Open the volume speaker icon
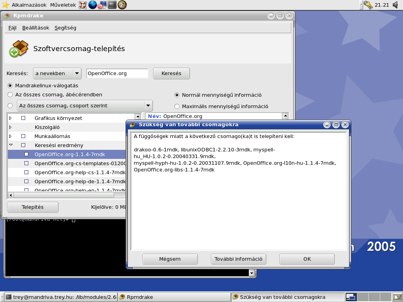 coord(396,5)
